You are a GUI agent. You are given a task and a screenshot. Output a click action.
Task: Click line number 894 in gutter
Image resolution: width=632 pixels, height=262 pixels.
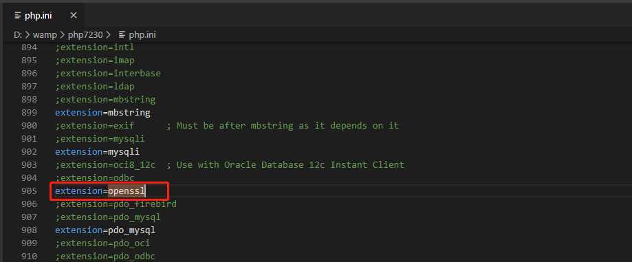[29, 47]
